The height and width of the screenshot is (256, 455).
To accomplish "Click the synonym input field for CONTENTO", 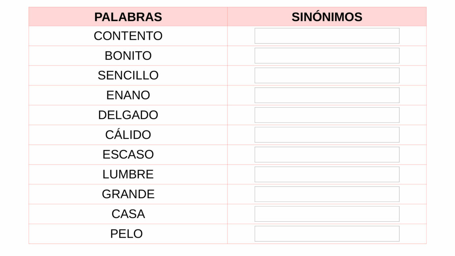I will 327,36.
